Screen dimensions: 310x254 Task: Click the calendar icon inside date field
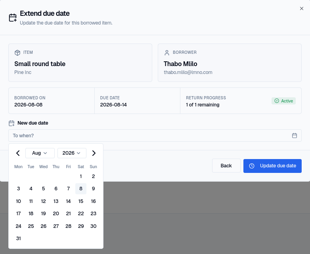click(295, 136)
